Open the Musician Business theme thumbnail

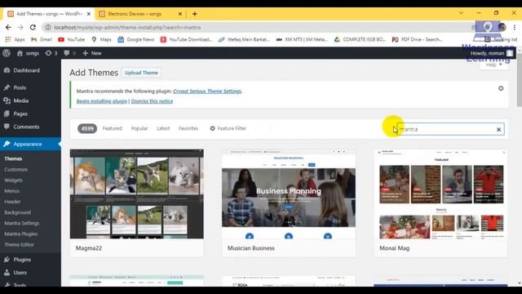(x=289, y=194)
